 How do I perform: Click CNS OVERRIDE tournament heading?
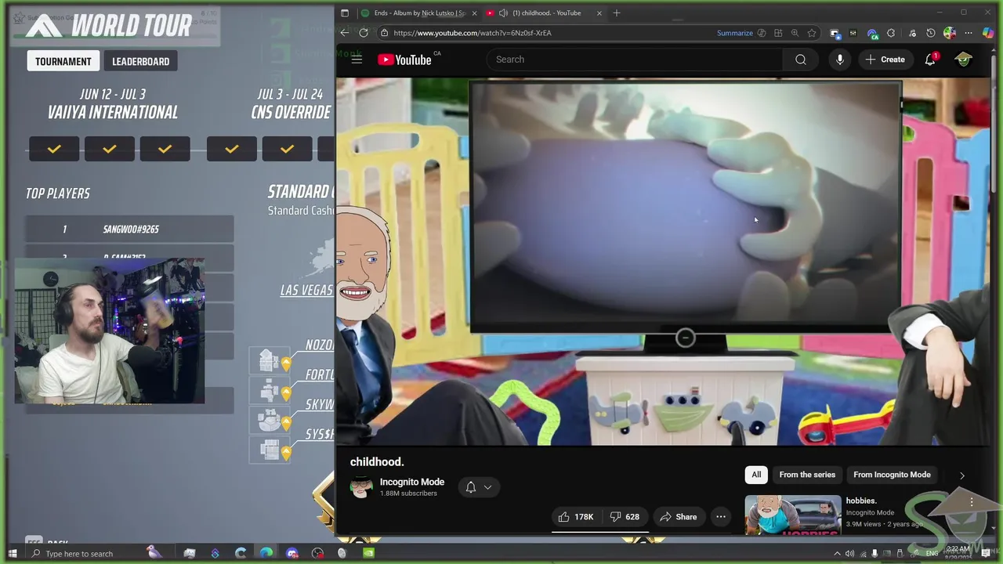[x=291, y=112]
